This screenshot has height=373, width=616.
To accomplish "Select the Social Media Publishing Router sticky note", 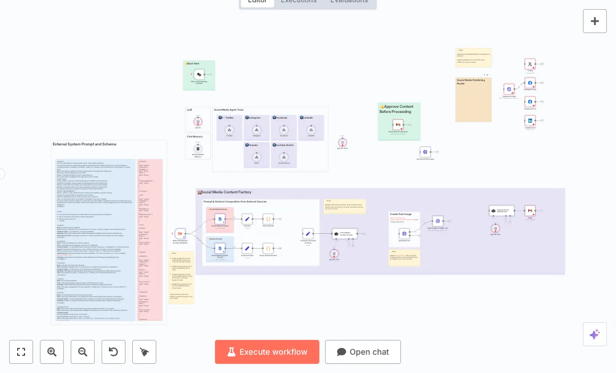I will tap(473, 103).
